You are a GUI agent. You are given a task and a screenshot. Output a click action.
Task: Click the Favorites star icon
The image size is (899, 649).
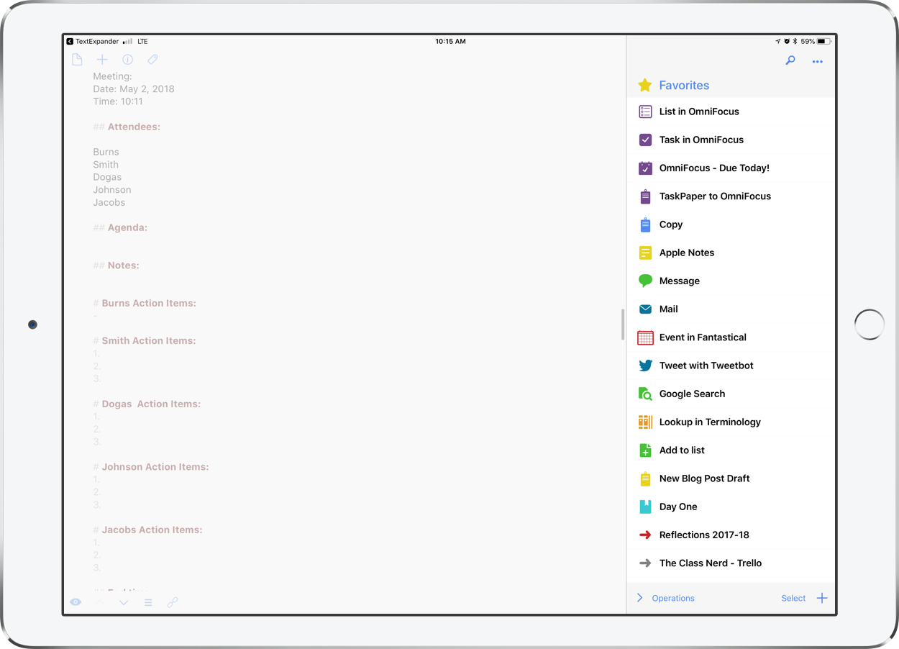(645, 85)
